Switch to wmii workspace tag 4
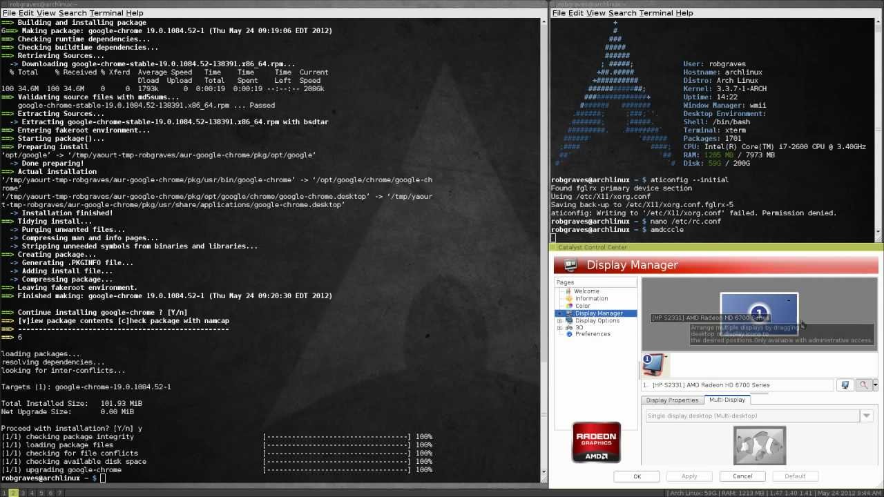The width and height of the screenshot is (884, 497). (32, 493)
